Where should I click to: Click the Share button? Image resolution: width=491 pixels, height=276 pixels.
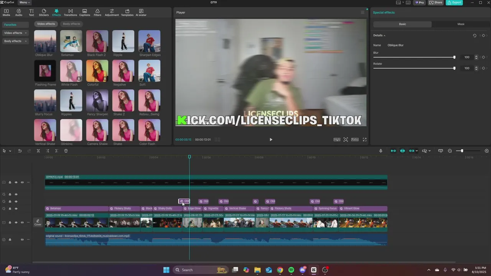pyautogui.click(x=435, y=2)
